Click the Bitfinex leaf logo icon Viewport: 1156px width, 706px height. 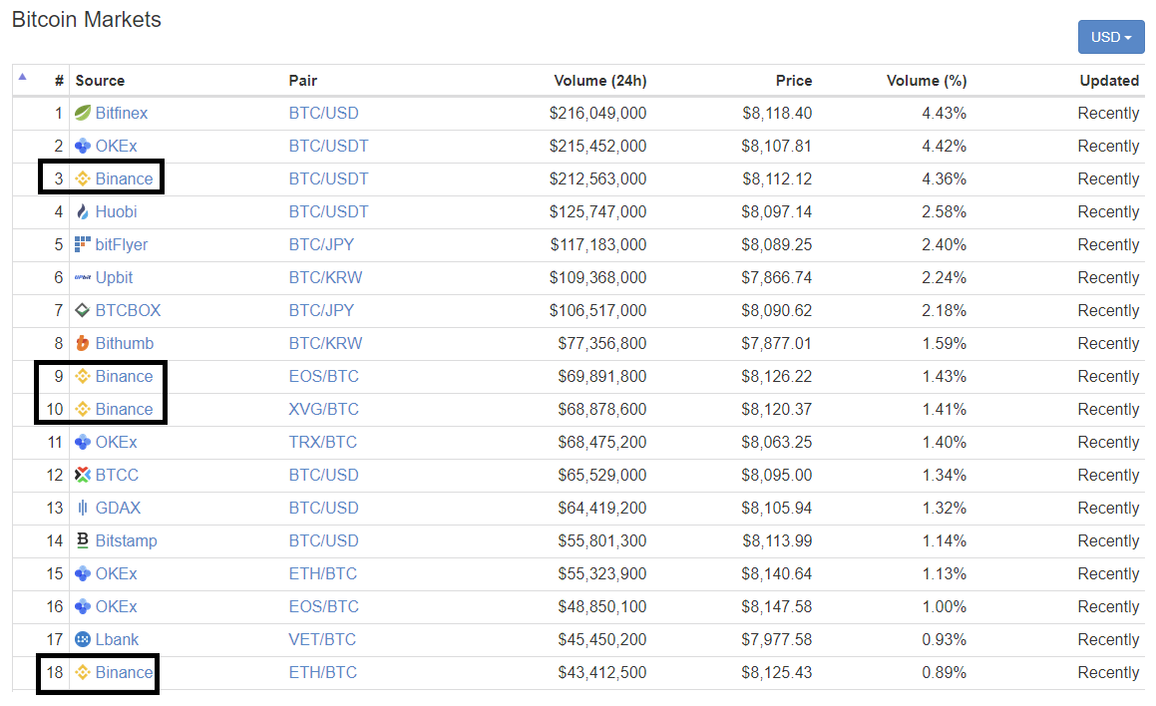(x=83, y=113)
